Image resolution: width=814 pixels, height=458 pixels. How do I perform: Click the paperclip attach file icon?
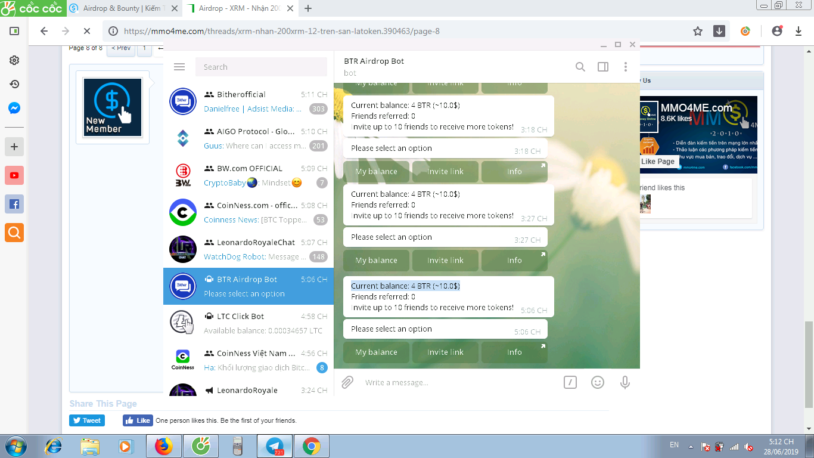(x=347, y=382)
